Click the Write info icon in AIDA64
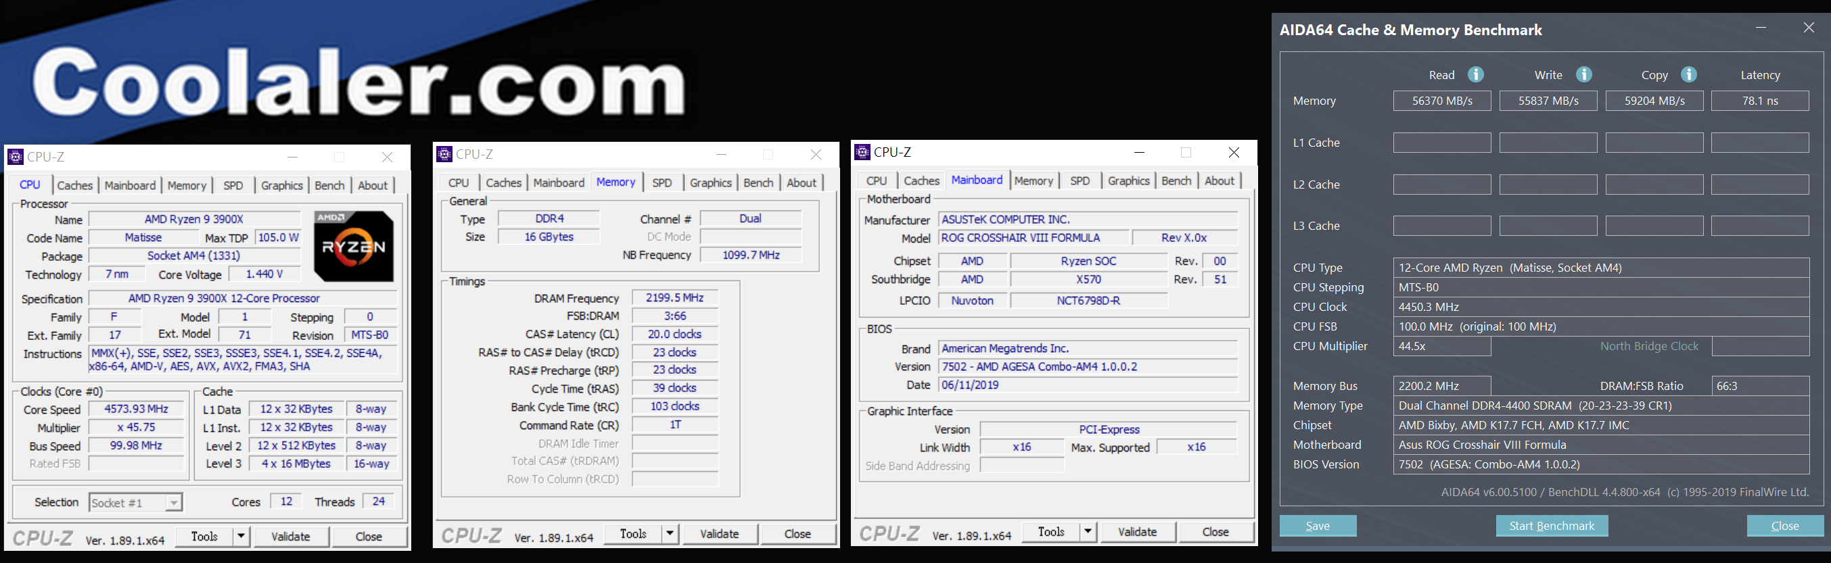 (x=1583, y=74)
